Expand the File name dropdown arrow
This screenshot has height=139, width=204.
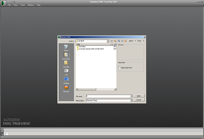coord(131,96)
